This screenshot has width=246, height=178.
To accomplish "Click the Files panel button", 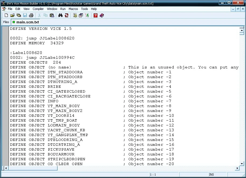I will click(6, 22).
